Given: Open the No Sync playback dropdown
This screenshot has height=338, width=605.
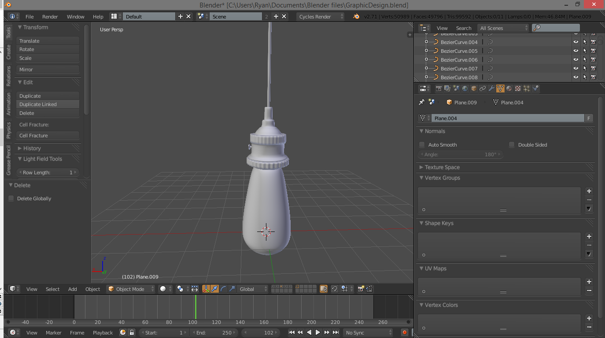Looking at the screenshot, I should (369, 333).
